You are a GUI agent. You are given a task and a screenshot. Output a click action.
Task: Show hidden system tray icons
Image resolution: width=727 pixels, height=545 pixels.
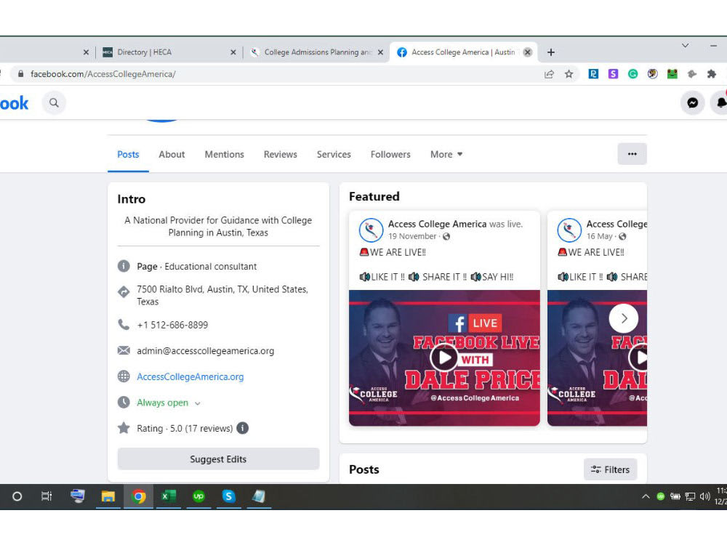click(646, 497)
